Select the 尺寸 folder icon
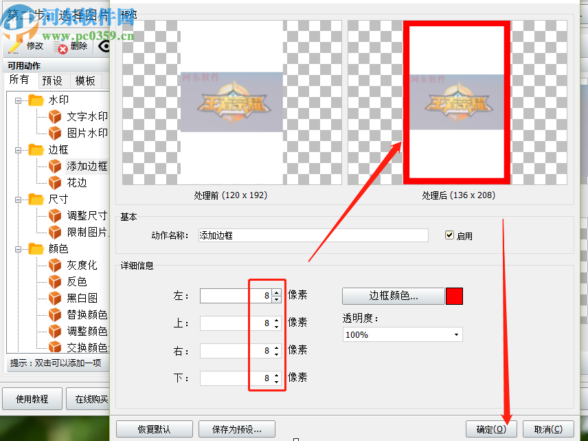The width and height of the screenshot is (588, 441). click(36, 199)
